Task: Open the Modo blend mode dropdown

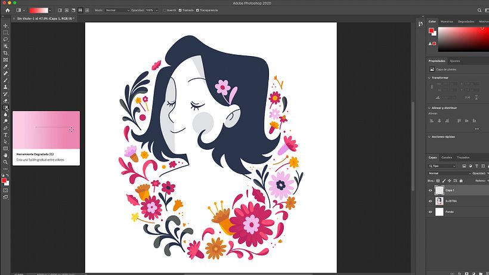Action: tap(117, 10)
